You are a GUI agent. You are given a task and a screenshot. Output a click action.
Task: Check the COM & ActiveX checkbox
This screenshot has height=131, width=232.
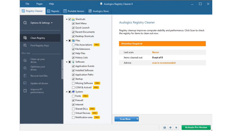click(73, 88)
